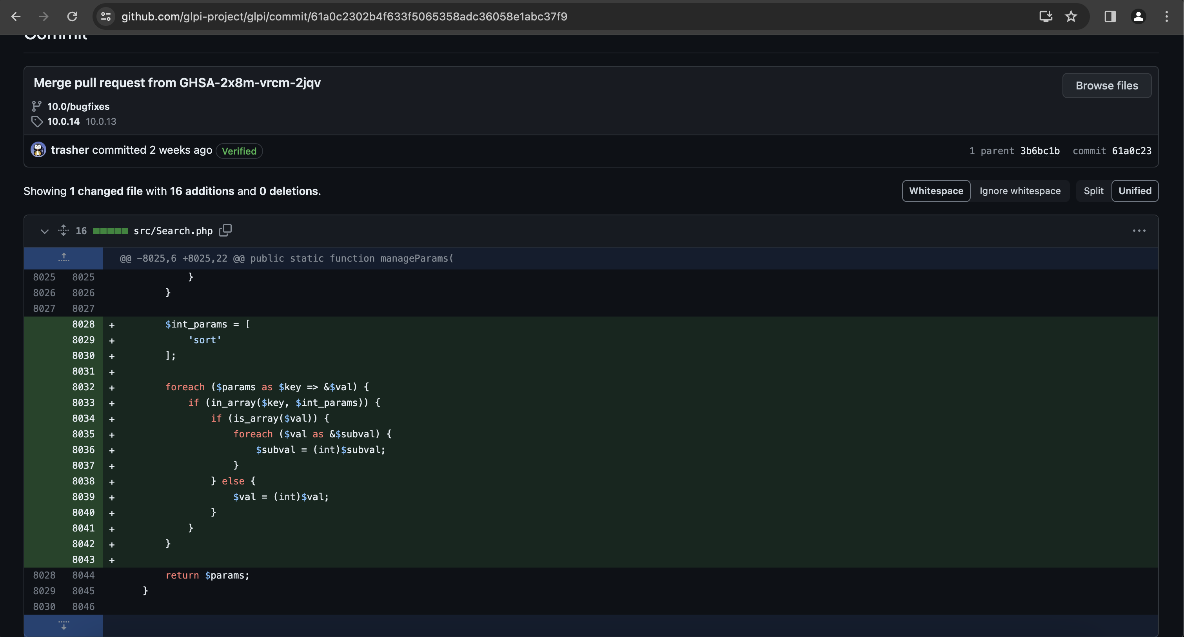The image size is (1184, 637).
Task: Click the return $params; code line
Action: (207, 575)
